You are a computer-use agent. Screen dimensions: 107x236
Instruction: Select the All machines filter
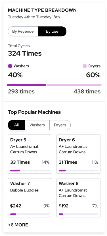(x=16, y=125)
